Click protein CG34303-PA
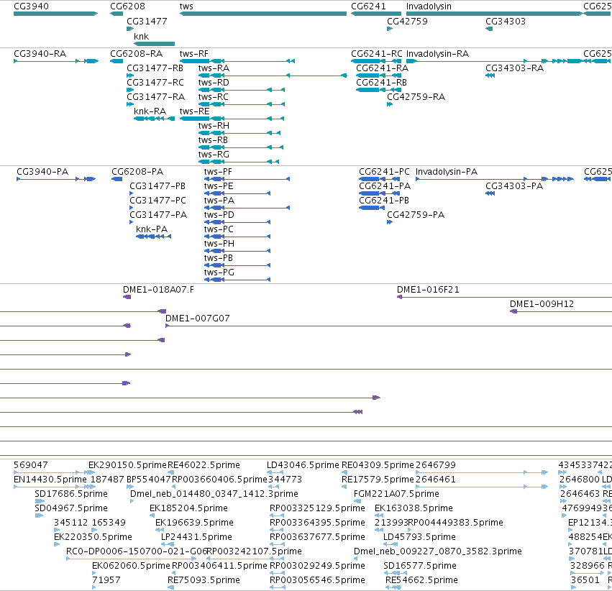 (x=490, y=193)
